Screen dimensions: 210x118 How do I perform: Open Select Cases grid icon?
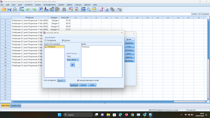[x=94, y=10]
